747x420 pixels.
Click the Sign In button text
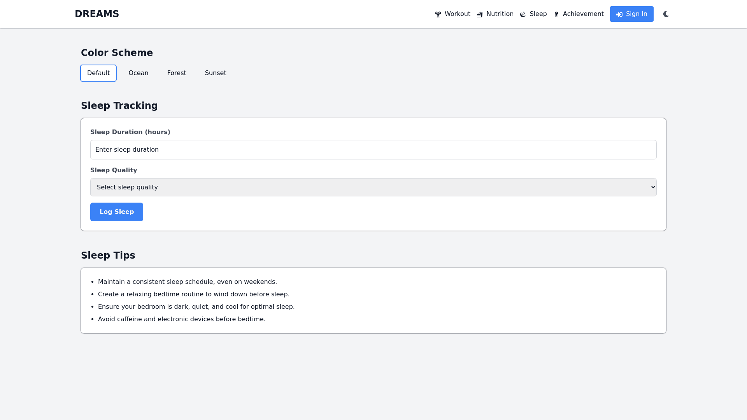[637, 14]
